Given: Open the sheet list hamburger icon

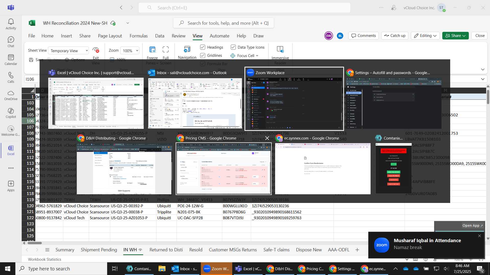Looking at the screenshot, I should click(x=47, y=250).
